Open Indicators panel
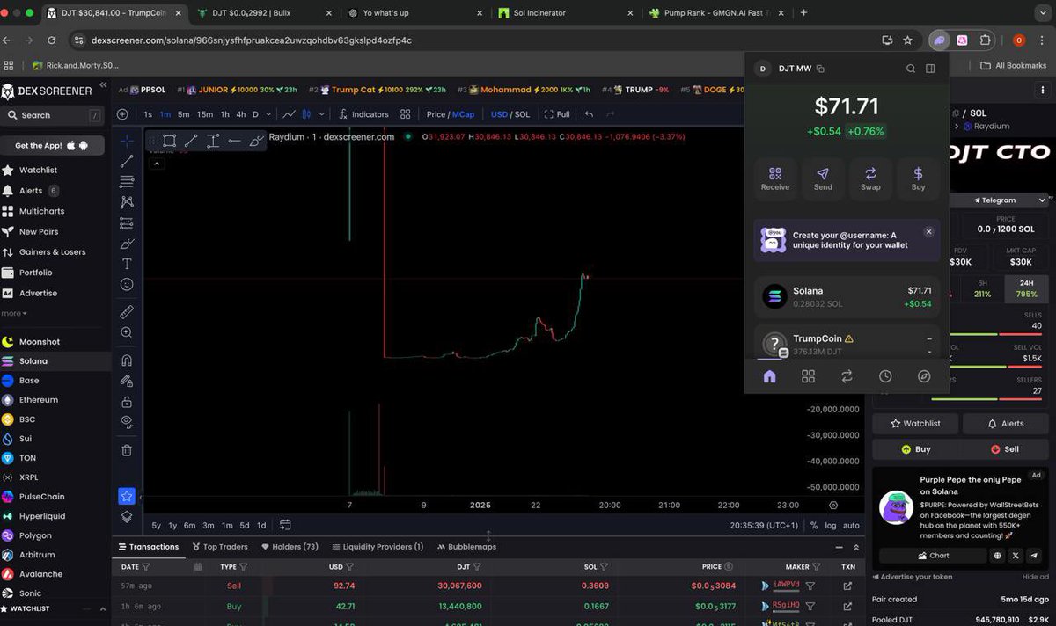 (363, 114)
